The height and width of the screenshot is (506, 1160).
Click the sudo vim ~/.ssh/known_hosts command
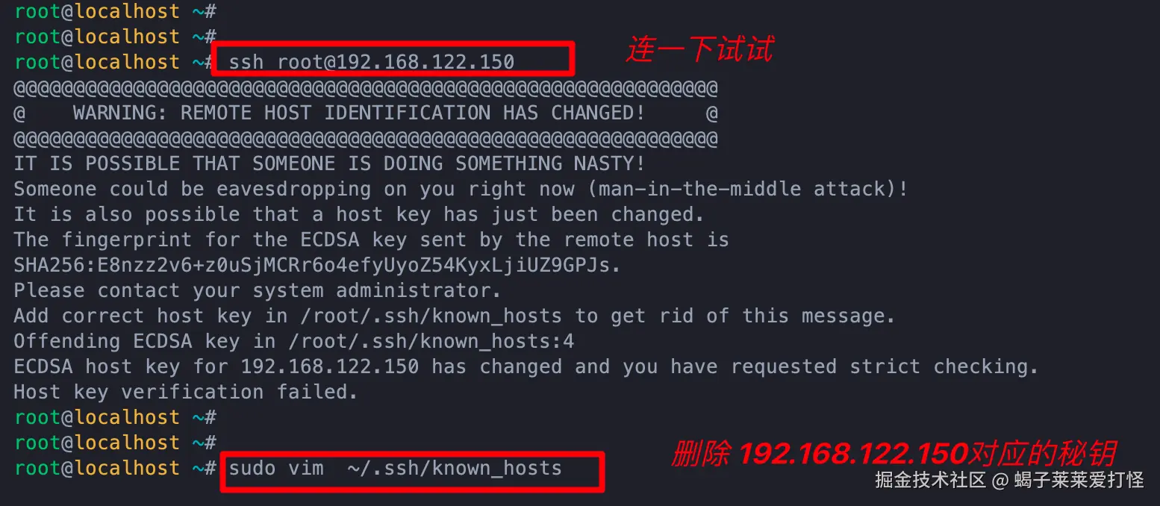pyautogui.click(x=395, y=469)
